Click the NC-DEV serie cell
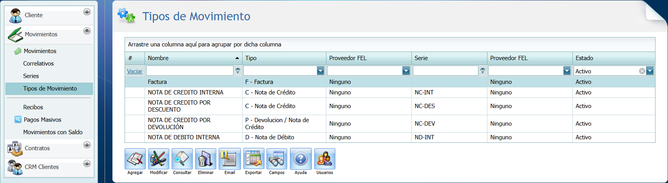Image resolution: width=668 pixels, height=183 pixels. point(449,124)
